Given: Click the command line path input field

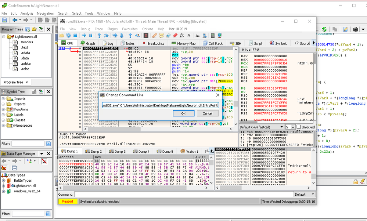Looking at the screenshot, I should pyautogui.click(x=160, y=105).
